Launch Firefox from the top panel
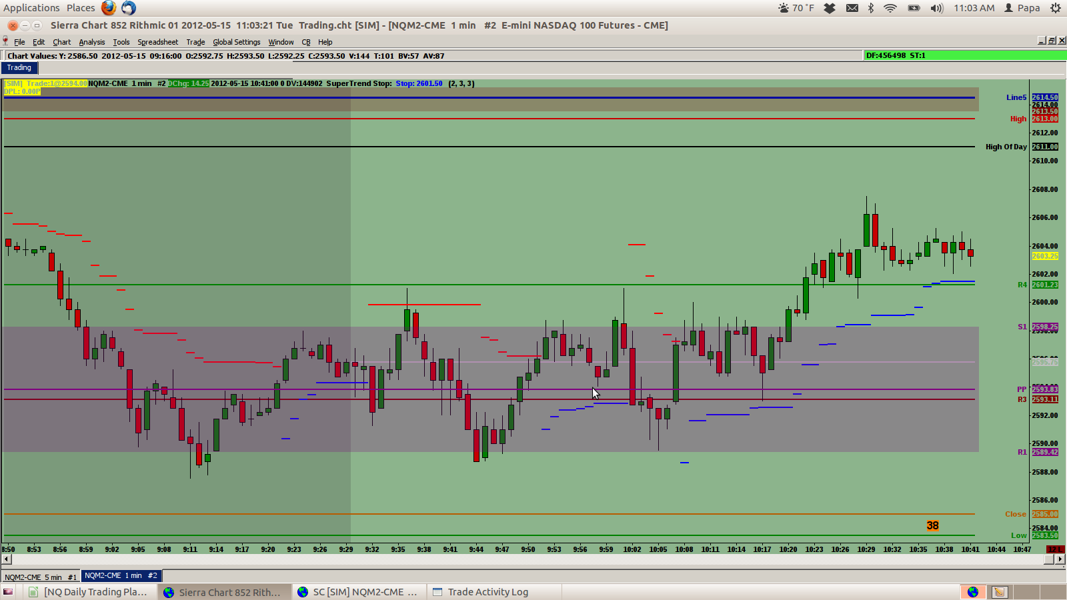This screenshot has height=600, width=1067. click(x=109, y=8)
